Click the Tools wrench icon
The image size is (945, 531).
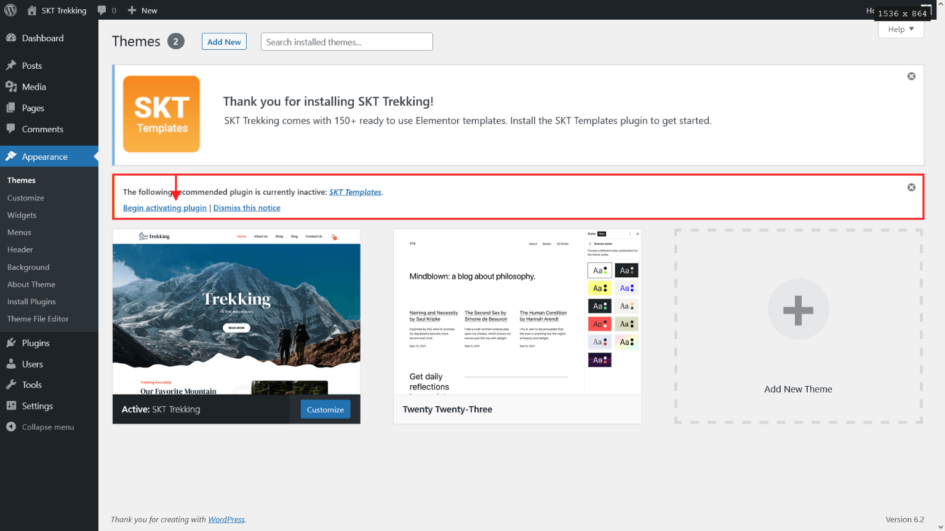click(11, 385)
